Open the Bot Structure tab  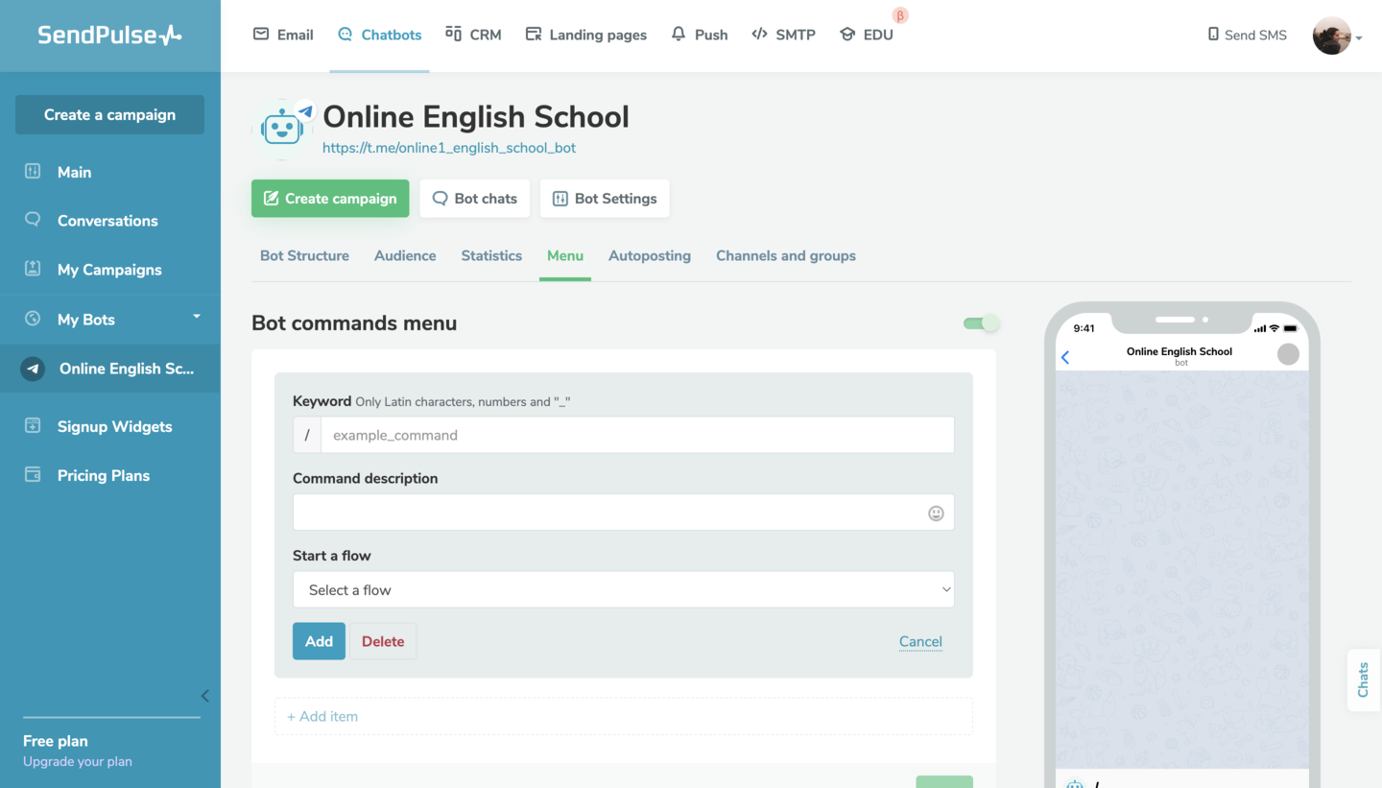[304, 255]
